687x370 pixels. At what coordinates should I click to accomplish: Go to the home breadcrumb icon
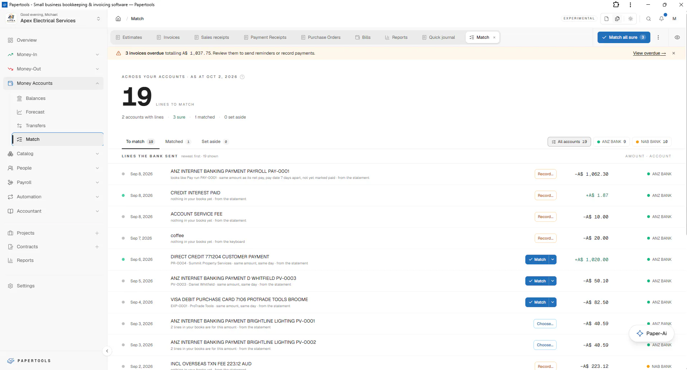pos(118,19)
